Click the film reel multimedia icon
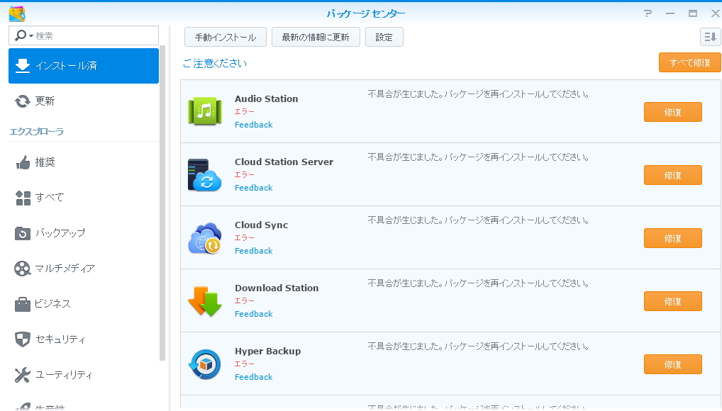This screenshot has width=722, height=411. (22, 269)
